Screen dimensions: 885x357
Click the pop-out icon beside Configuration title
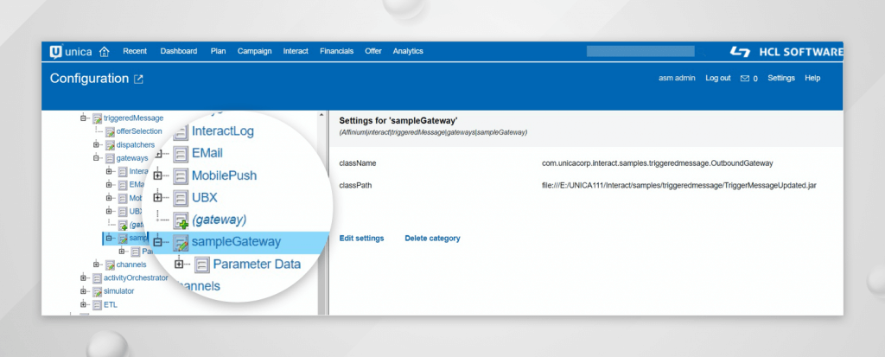138,79
